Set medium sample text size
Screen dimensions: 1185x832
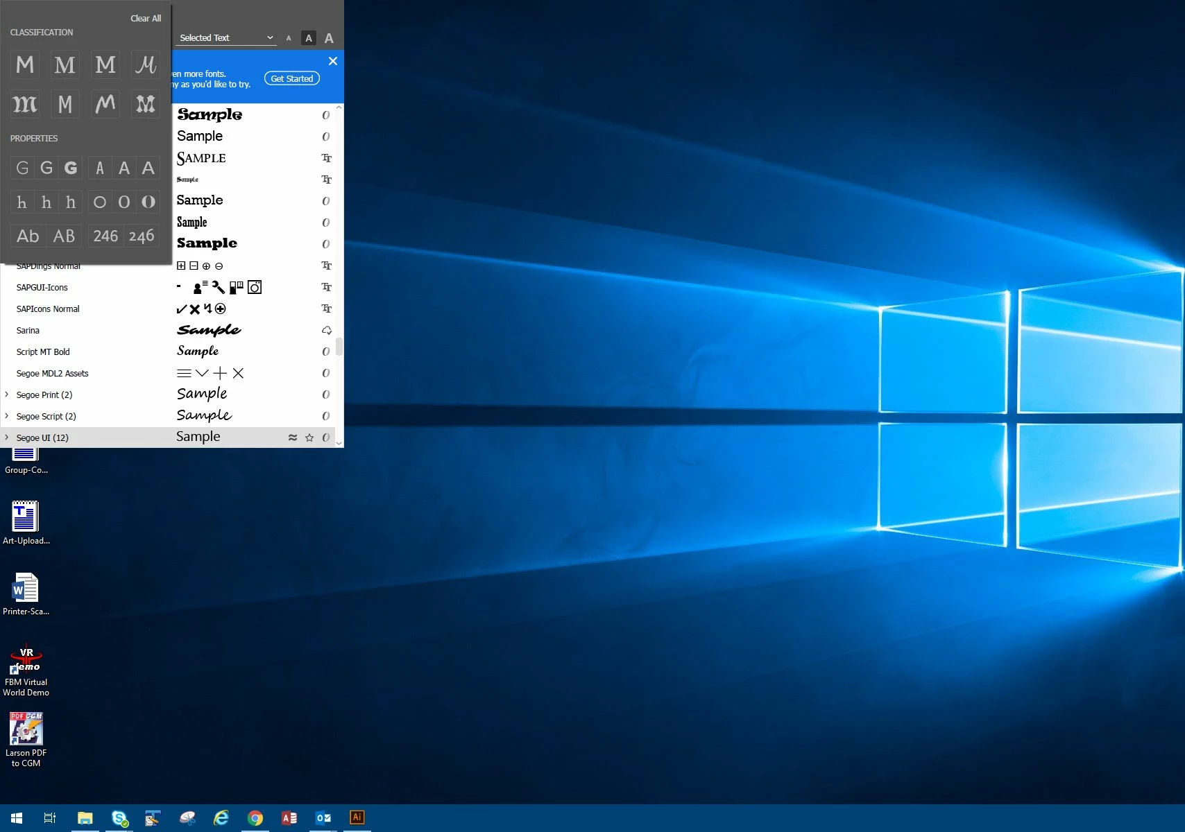[x=309, y=38]
